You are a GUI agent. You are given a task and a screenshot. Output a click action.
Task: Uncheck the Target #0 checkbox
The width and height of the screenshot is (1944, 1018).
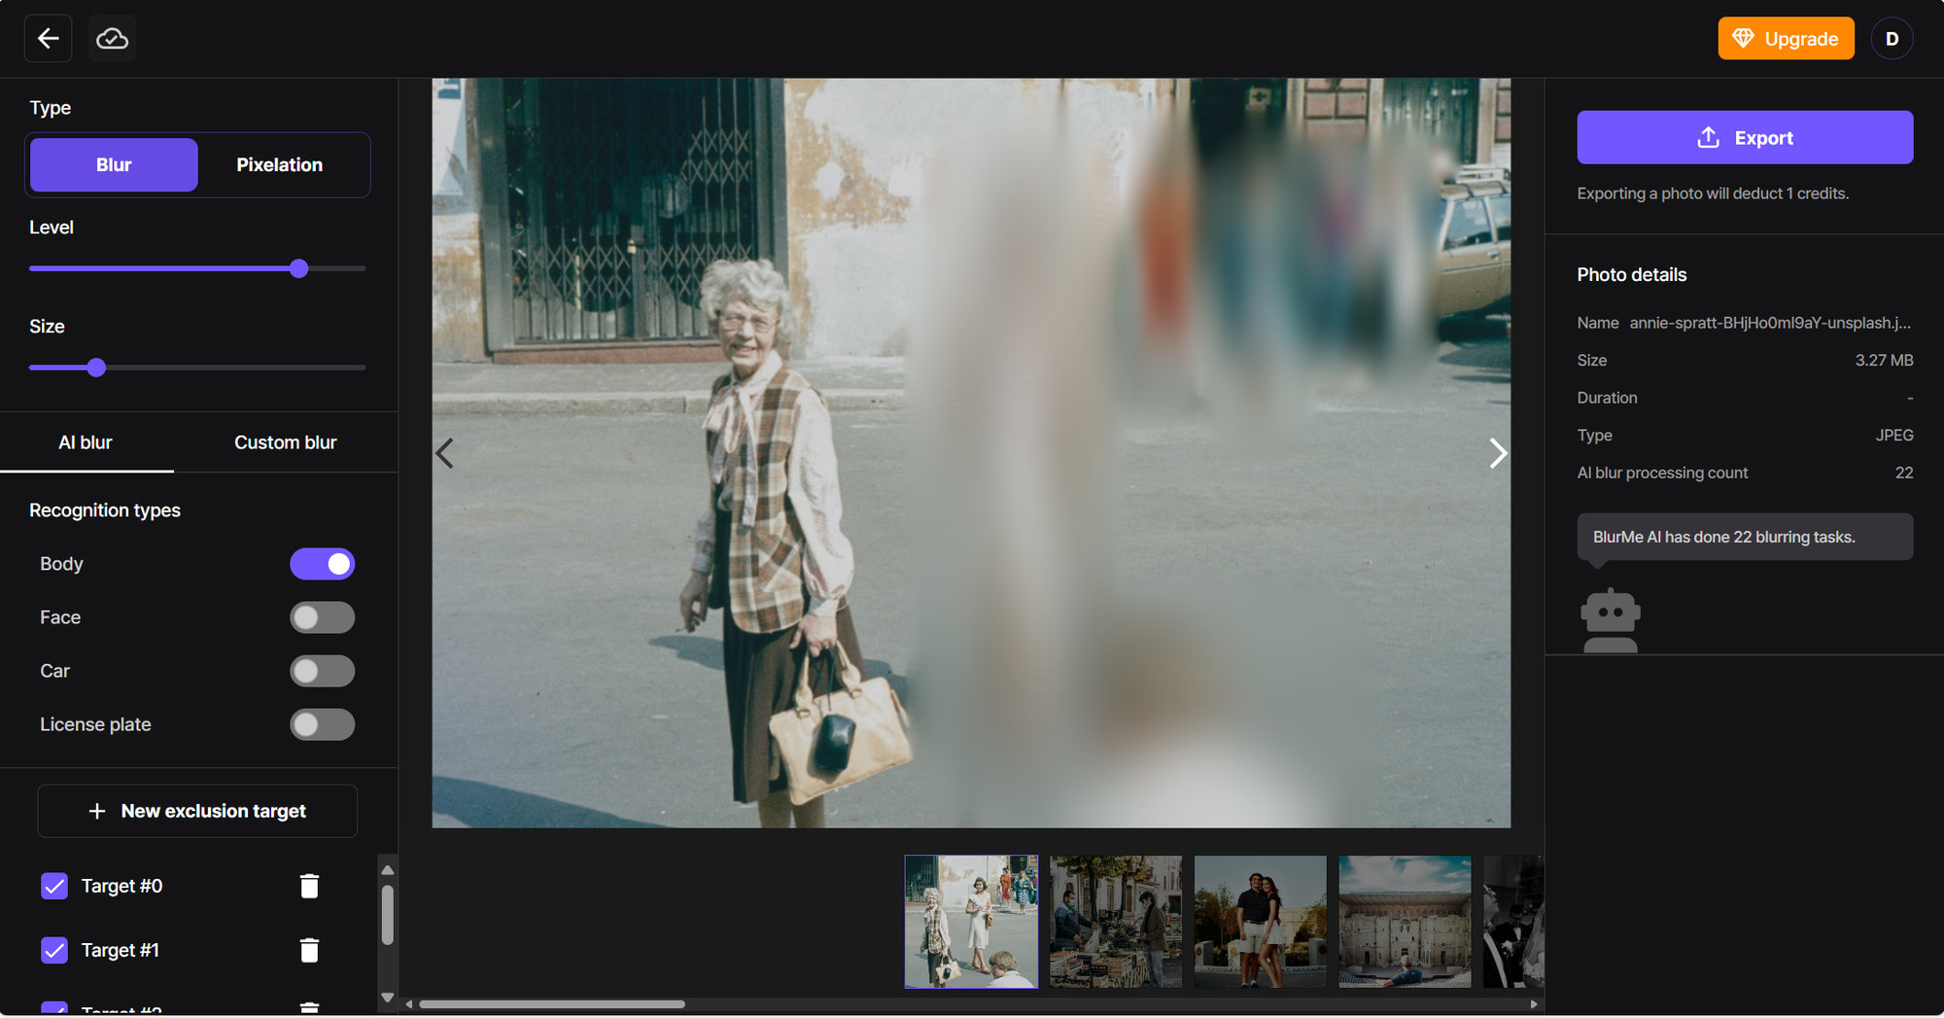pyautogui.click(x=54, y=886)
